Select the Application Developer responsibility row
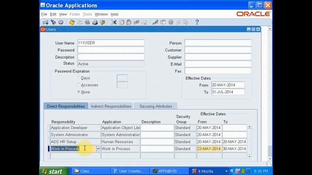This screenshot has width=312, height=175. point(75,128)
